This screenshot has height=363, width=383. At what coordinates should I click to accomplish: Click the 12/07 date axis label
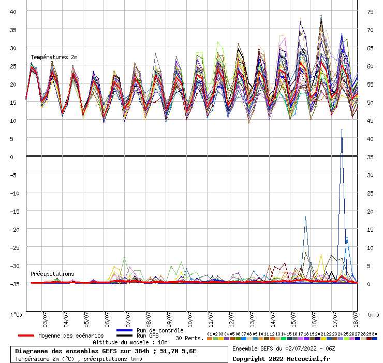231,319
